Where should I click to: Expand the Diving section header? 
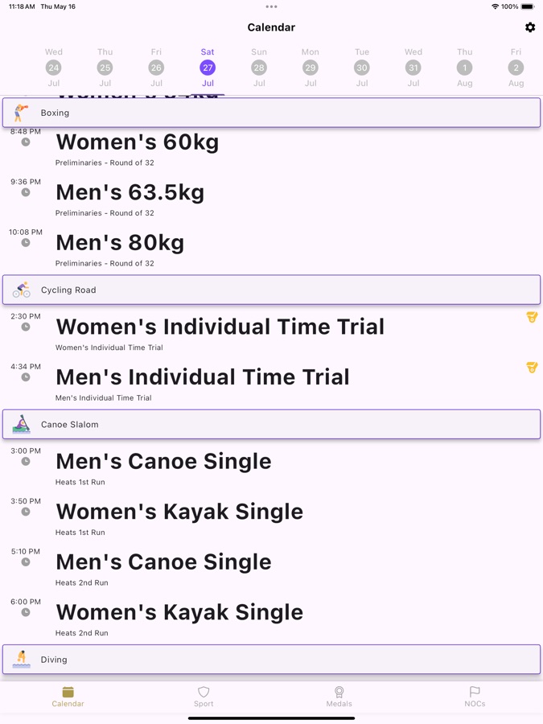point(271,660)
